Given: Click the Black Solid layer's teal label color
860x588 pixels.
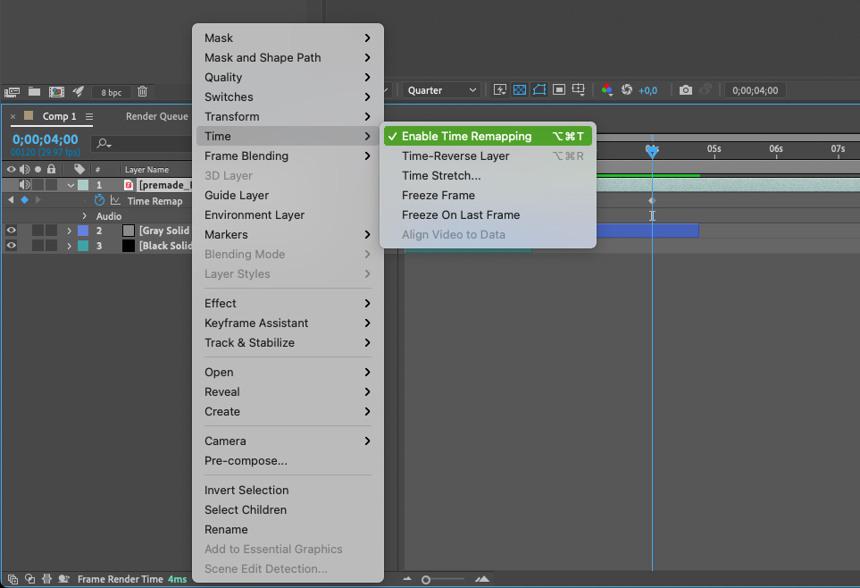Looking at the screenshot, I should [x=83, y=246].
